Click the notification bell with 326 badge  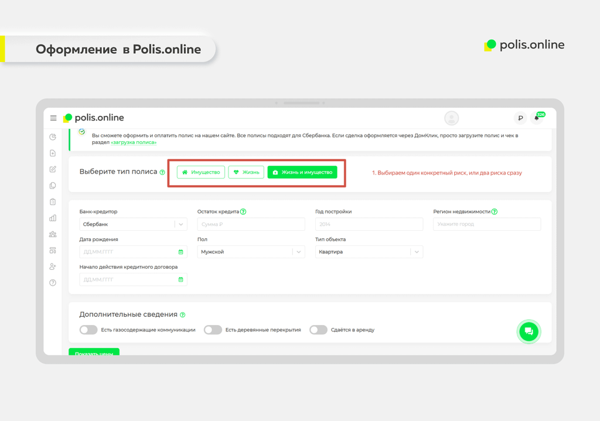[x=536, y=118]
